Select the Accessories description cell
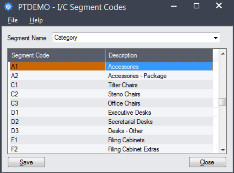 159,67
